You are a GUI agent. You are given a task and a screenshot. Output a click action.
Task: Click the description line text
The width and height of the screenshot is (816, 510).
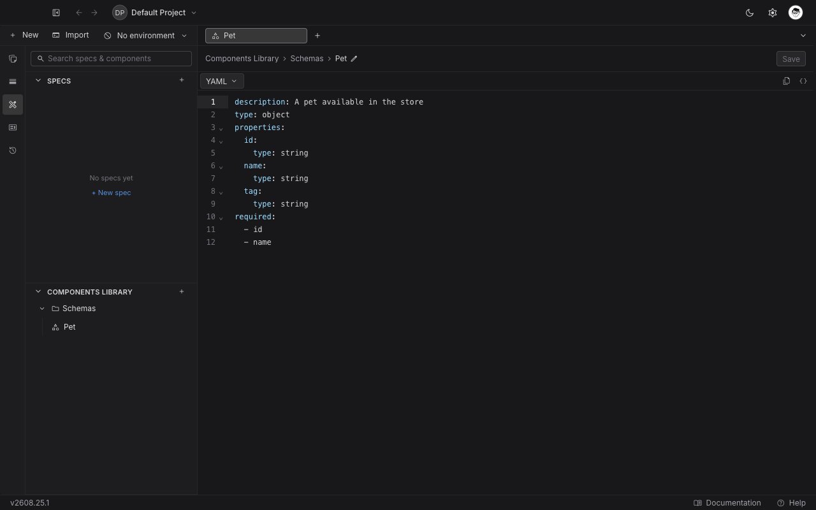pyautogui.click(x=329, y=102)
